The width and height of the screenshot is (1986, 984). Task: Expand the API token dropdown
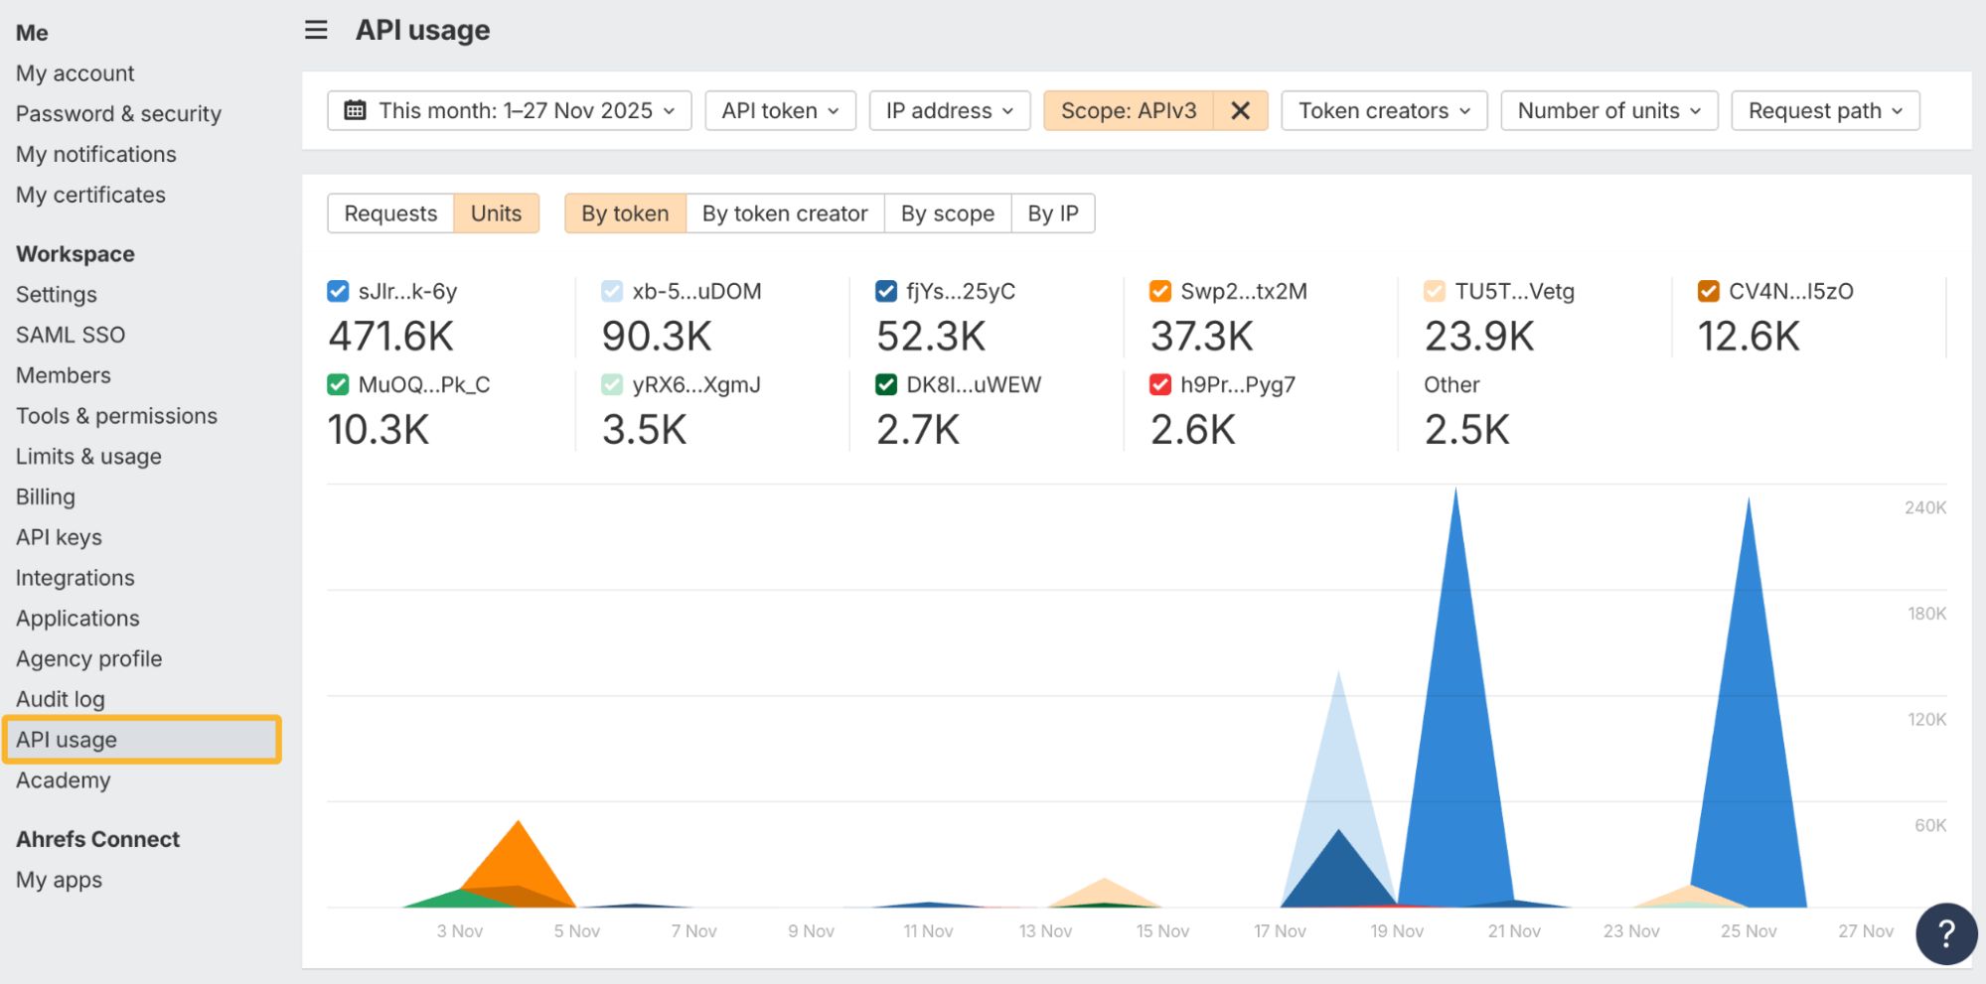(x=780, y=110)
